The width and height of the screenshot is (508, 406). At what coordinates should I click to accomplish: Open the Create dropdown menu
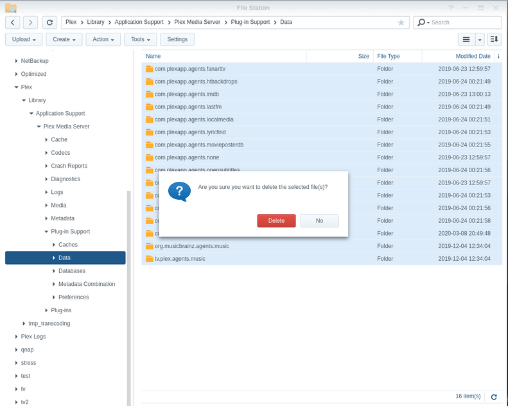pos(64,39)
